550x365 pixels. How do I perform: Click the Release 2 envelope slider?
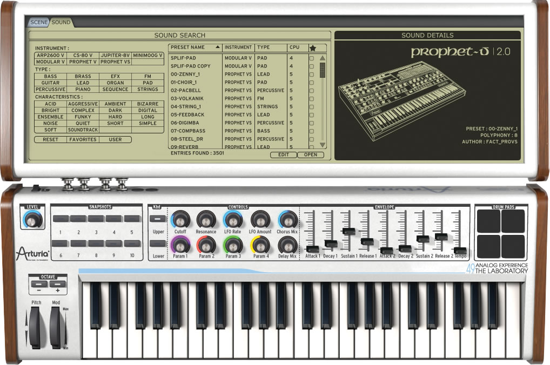coord(441,236)
